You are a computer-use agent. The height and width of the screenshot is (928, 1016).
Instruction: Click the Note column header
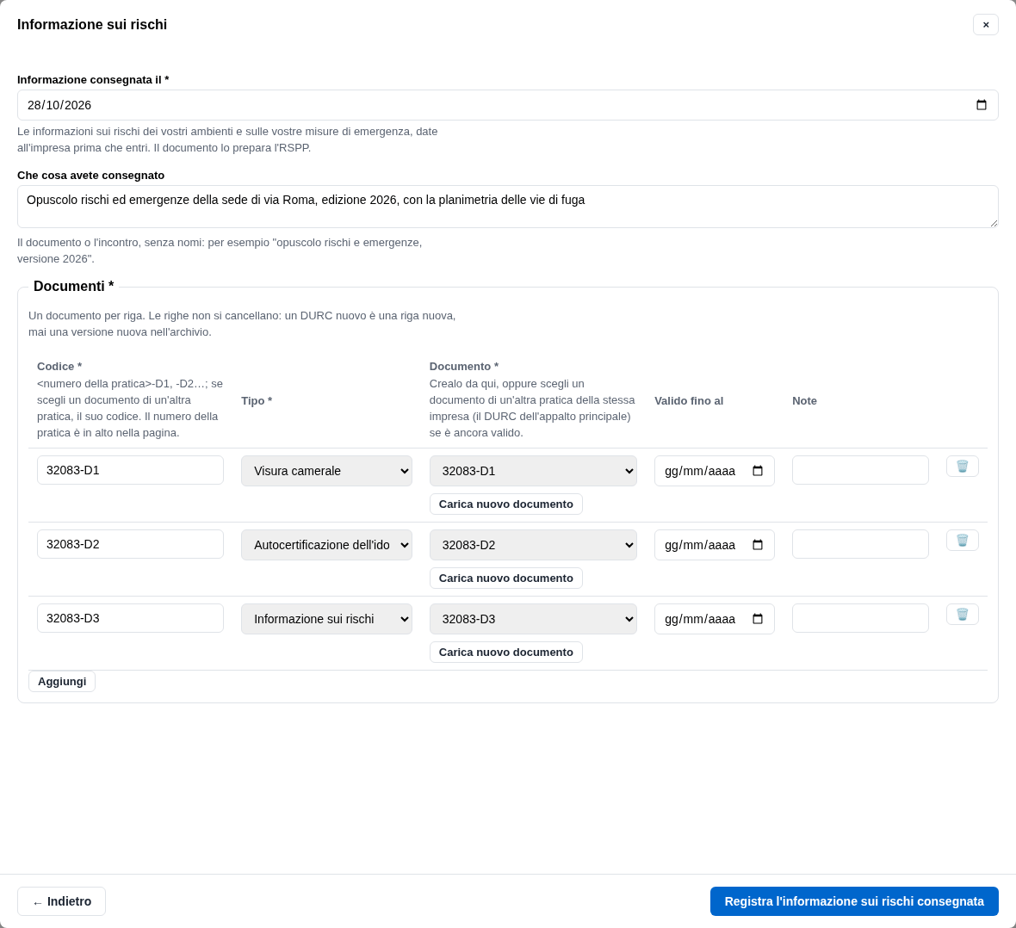click(x=804, y=401)
